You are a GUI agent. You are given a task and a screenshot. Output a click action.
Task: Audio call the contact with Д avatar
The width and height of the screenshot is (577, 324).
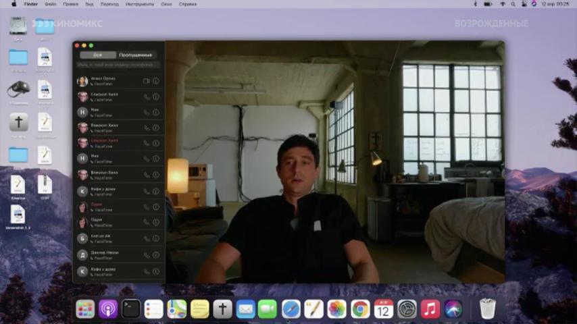click(147, 255)
